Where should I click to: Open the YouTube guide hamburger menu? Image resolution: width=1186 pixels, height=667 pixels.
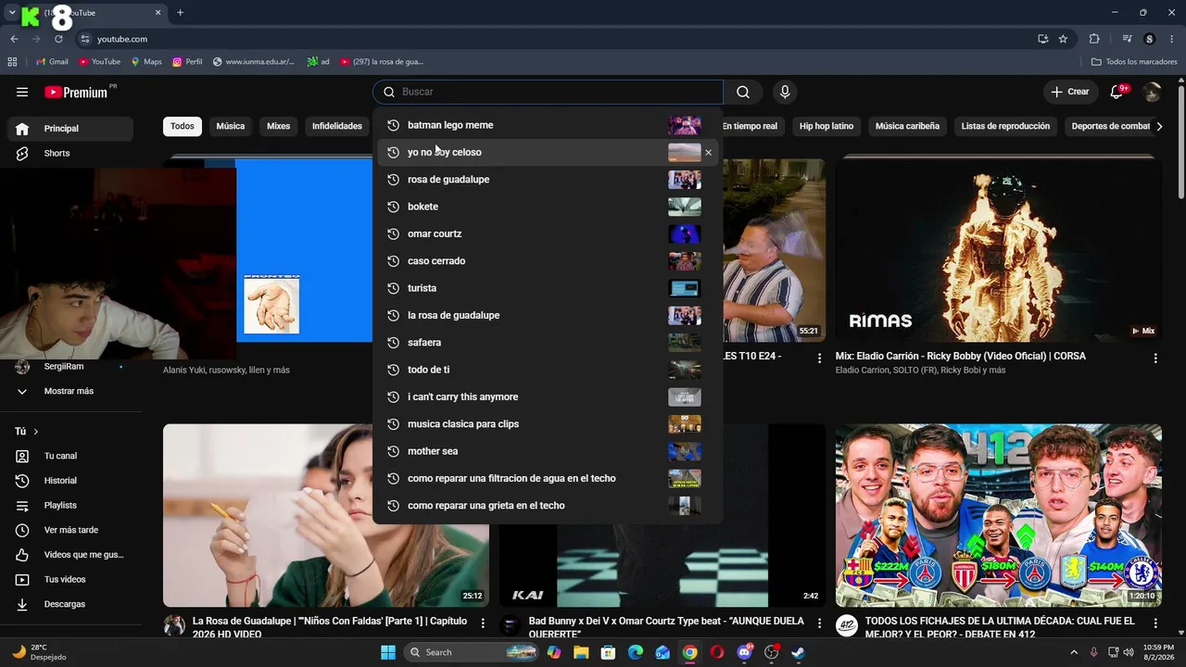(x=22, y=92)
